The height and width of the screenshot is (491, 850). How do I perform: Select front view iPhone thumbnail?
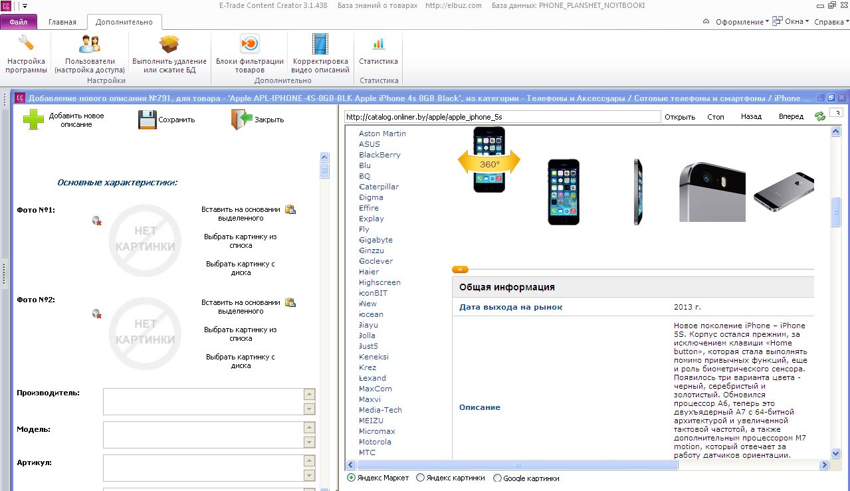[564, 192]
